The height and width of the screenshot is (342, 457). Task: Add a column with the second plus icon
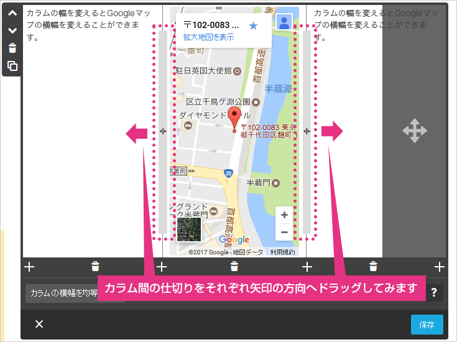[x=162, y=267]
